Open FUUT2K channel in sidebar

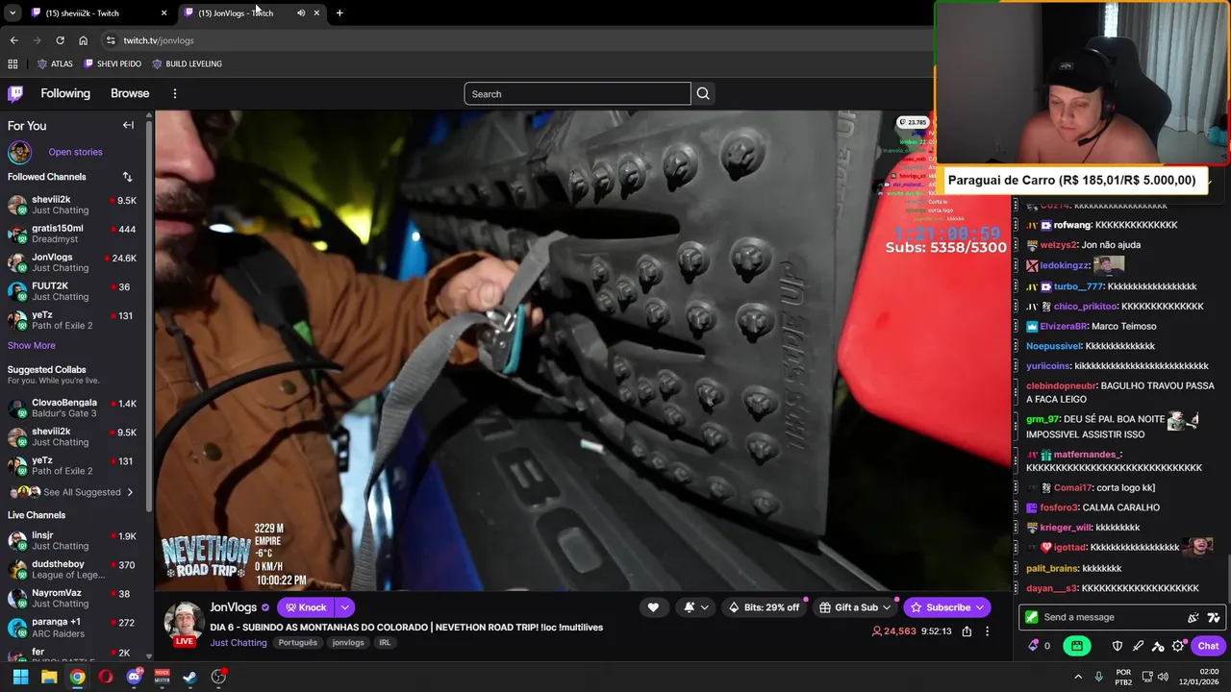coord(72,291)
